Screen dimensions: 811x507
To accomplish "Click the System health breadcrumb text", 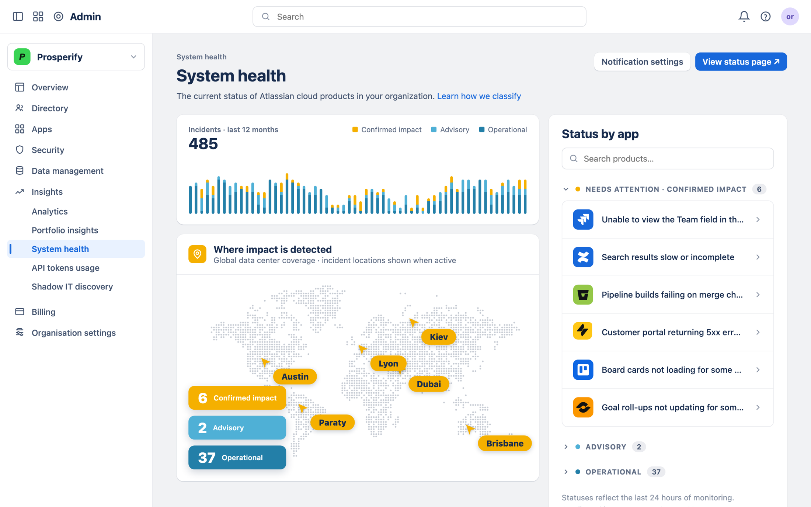I will click(202, 57).
